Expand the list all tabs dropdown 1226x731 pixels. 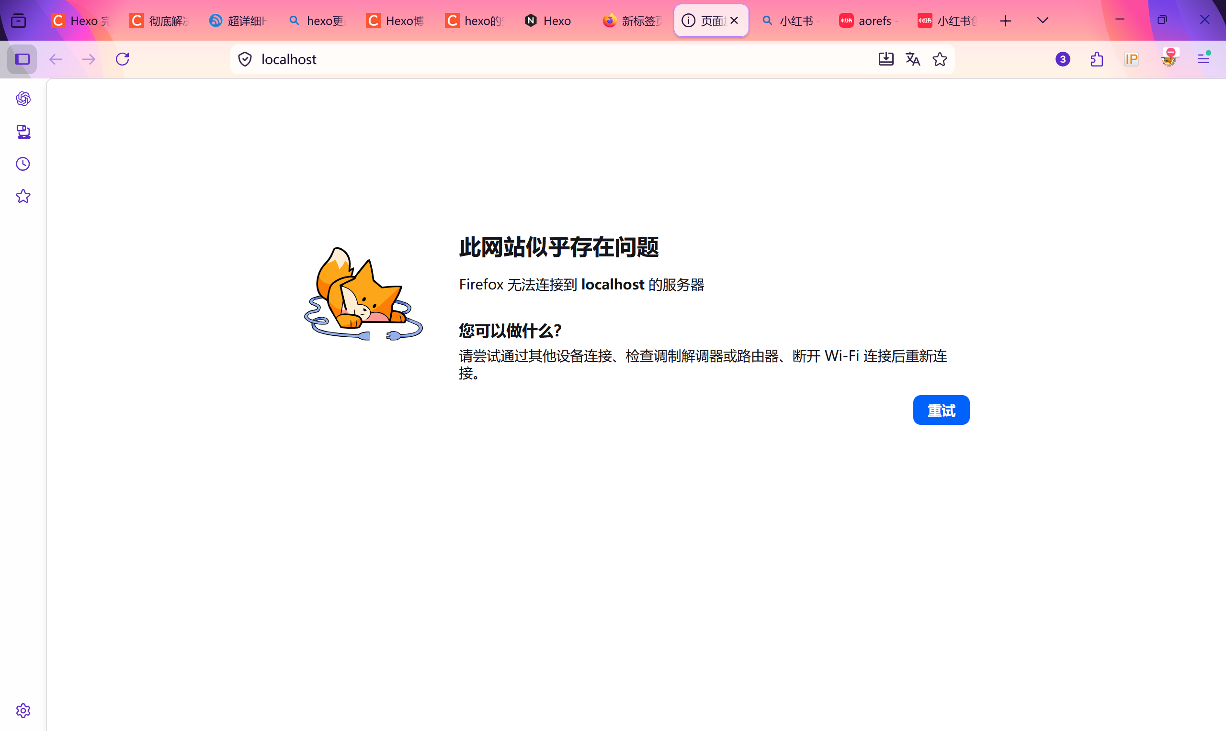(x=1043, y=21)
